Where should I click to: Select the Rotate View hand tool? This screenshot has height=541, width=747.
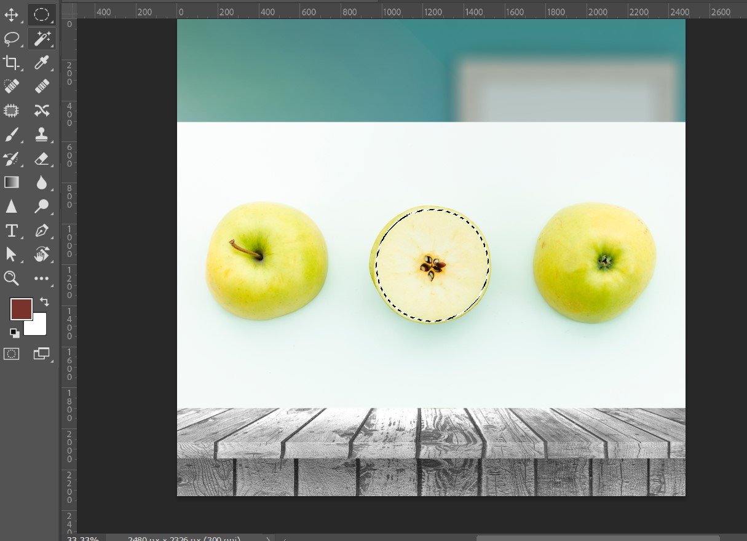pos(41,254)
